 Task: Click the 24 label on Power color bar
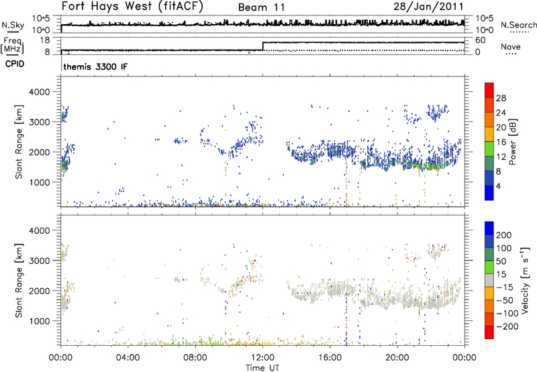pyautogui.click(x=501, y=113)
